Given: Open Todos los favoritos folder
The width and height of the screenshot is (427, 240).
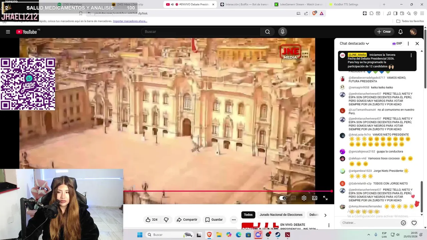Looking at the screenshot, I should pos(410,21).
